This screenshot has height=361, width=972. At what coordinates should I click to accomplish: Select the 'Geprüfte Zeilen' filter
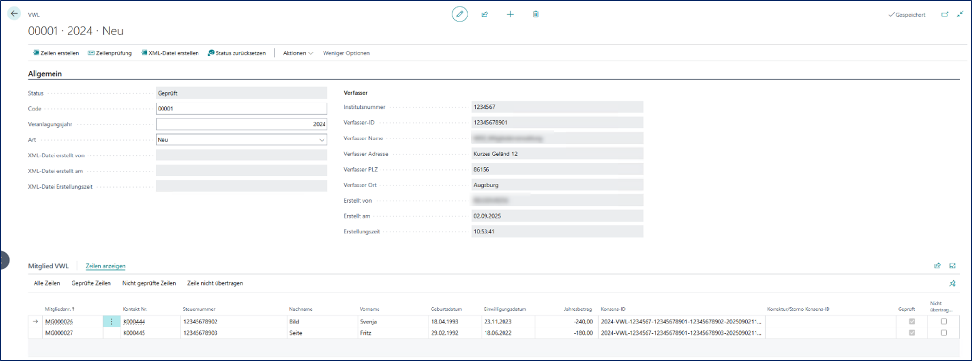(91, 283)
